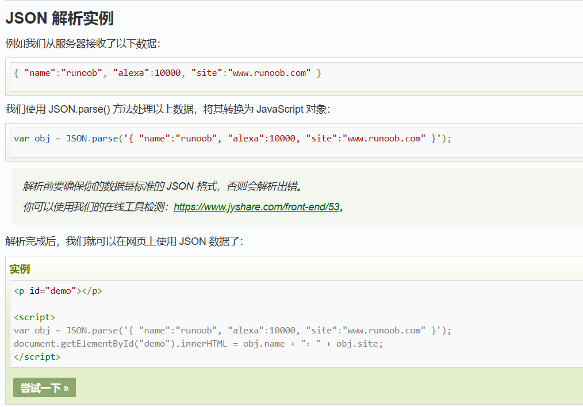Click the 实例 label above the code

[x=20, y=268]
